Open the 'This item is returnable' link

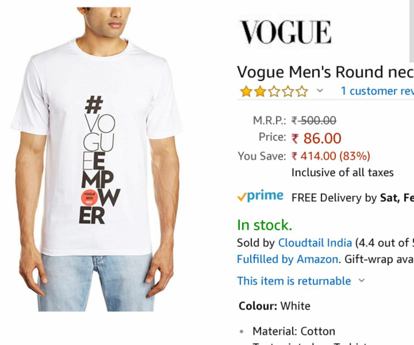click(294, 281)
